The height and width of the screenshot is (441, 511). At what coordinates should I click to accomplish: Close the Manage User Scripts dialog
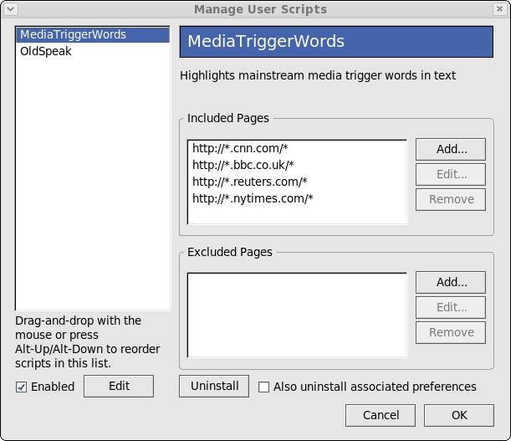499,9
